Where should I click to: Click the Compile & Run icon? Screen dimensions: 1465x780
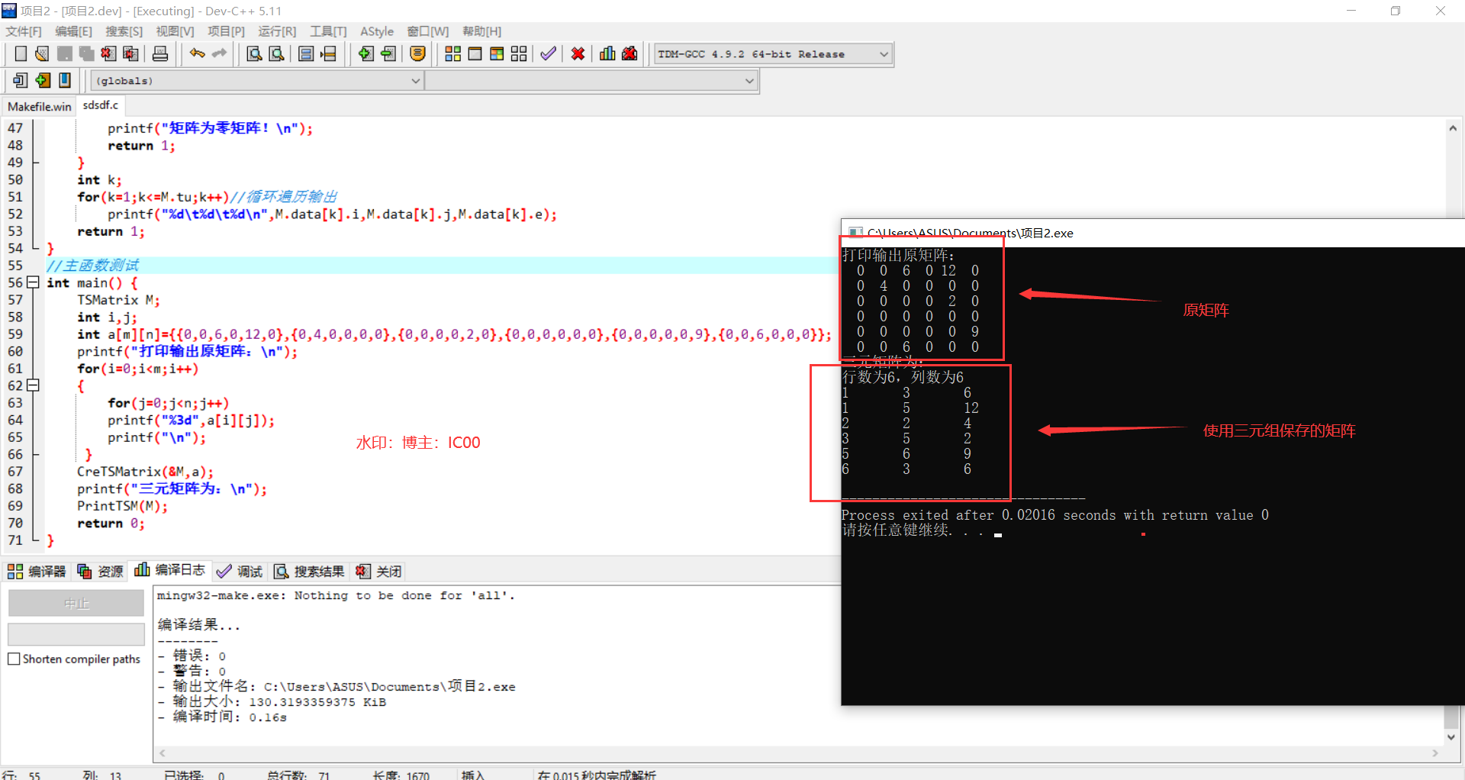tap(497, 53)
